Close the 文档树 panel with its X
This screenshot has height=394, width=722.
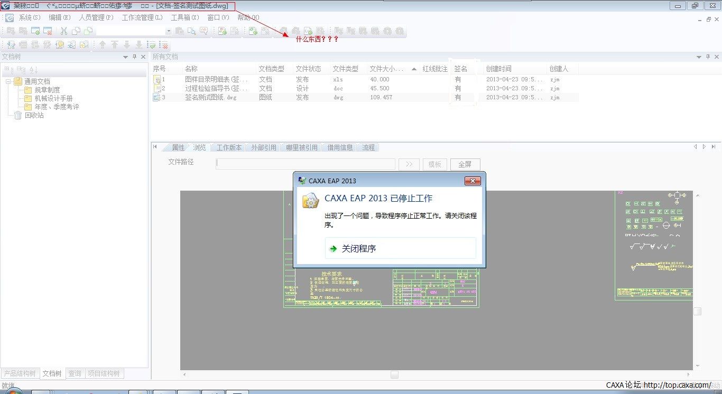143,57
